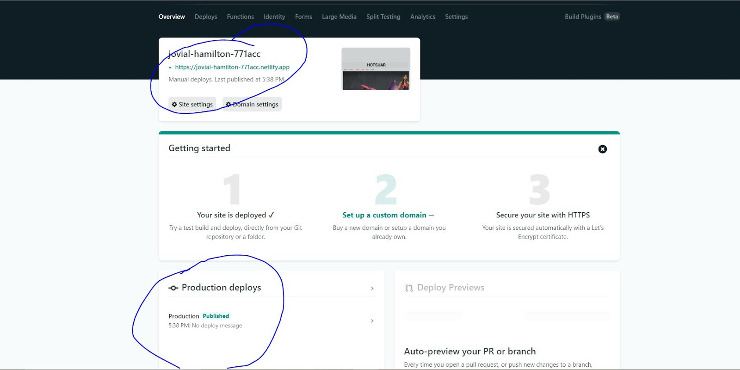The height and width of the screenshot is (370, 740).
Task: Click Set up a custom domain link
Action: [x=388, y=215]
